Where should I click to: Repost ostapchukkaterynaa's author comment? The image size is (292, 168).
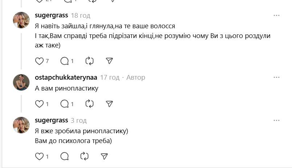point(89,104)
